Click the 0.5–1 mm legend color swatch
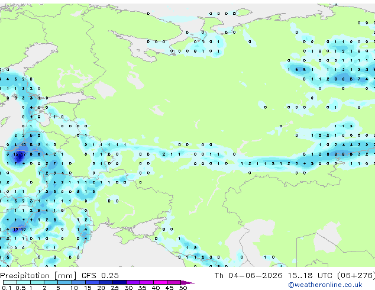 click(24, 282)
